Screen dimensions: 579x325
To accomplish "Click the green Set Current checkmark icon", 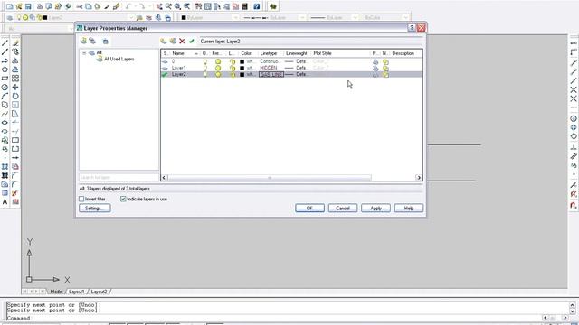I will point(191,42).
